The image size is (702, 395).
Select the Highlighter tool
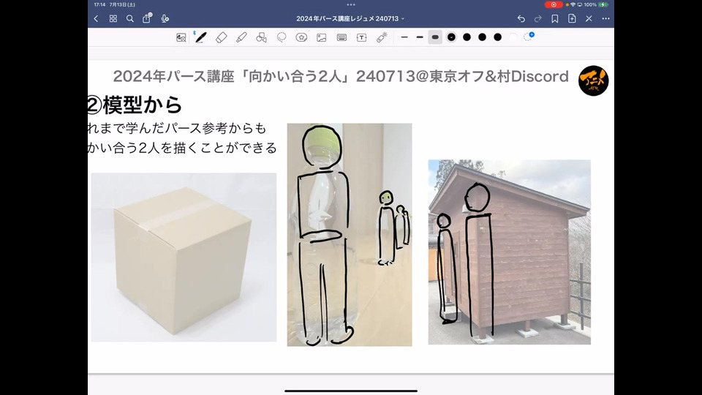tap(241, 37)
